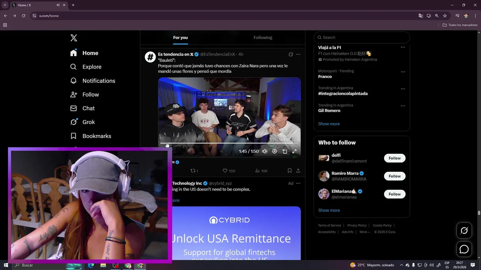Click the X logo in the sidebar

[x=74, y=38]
